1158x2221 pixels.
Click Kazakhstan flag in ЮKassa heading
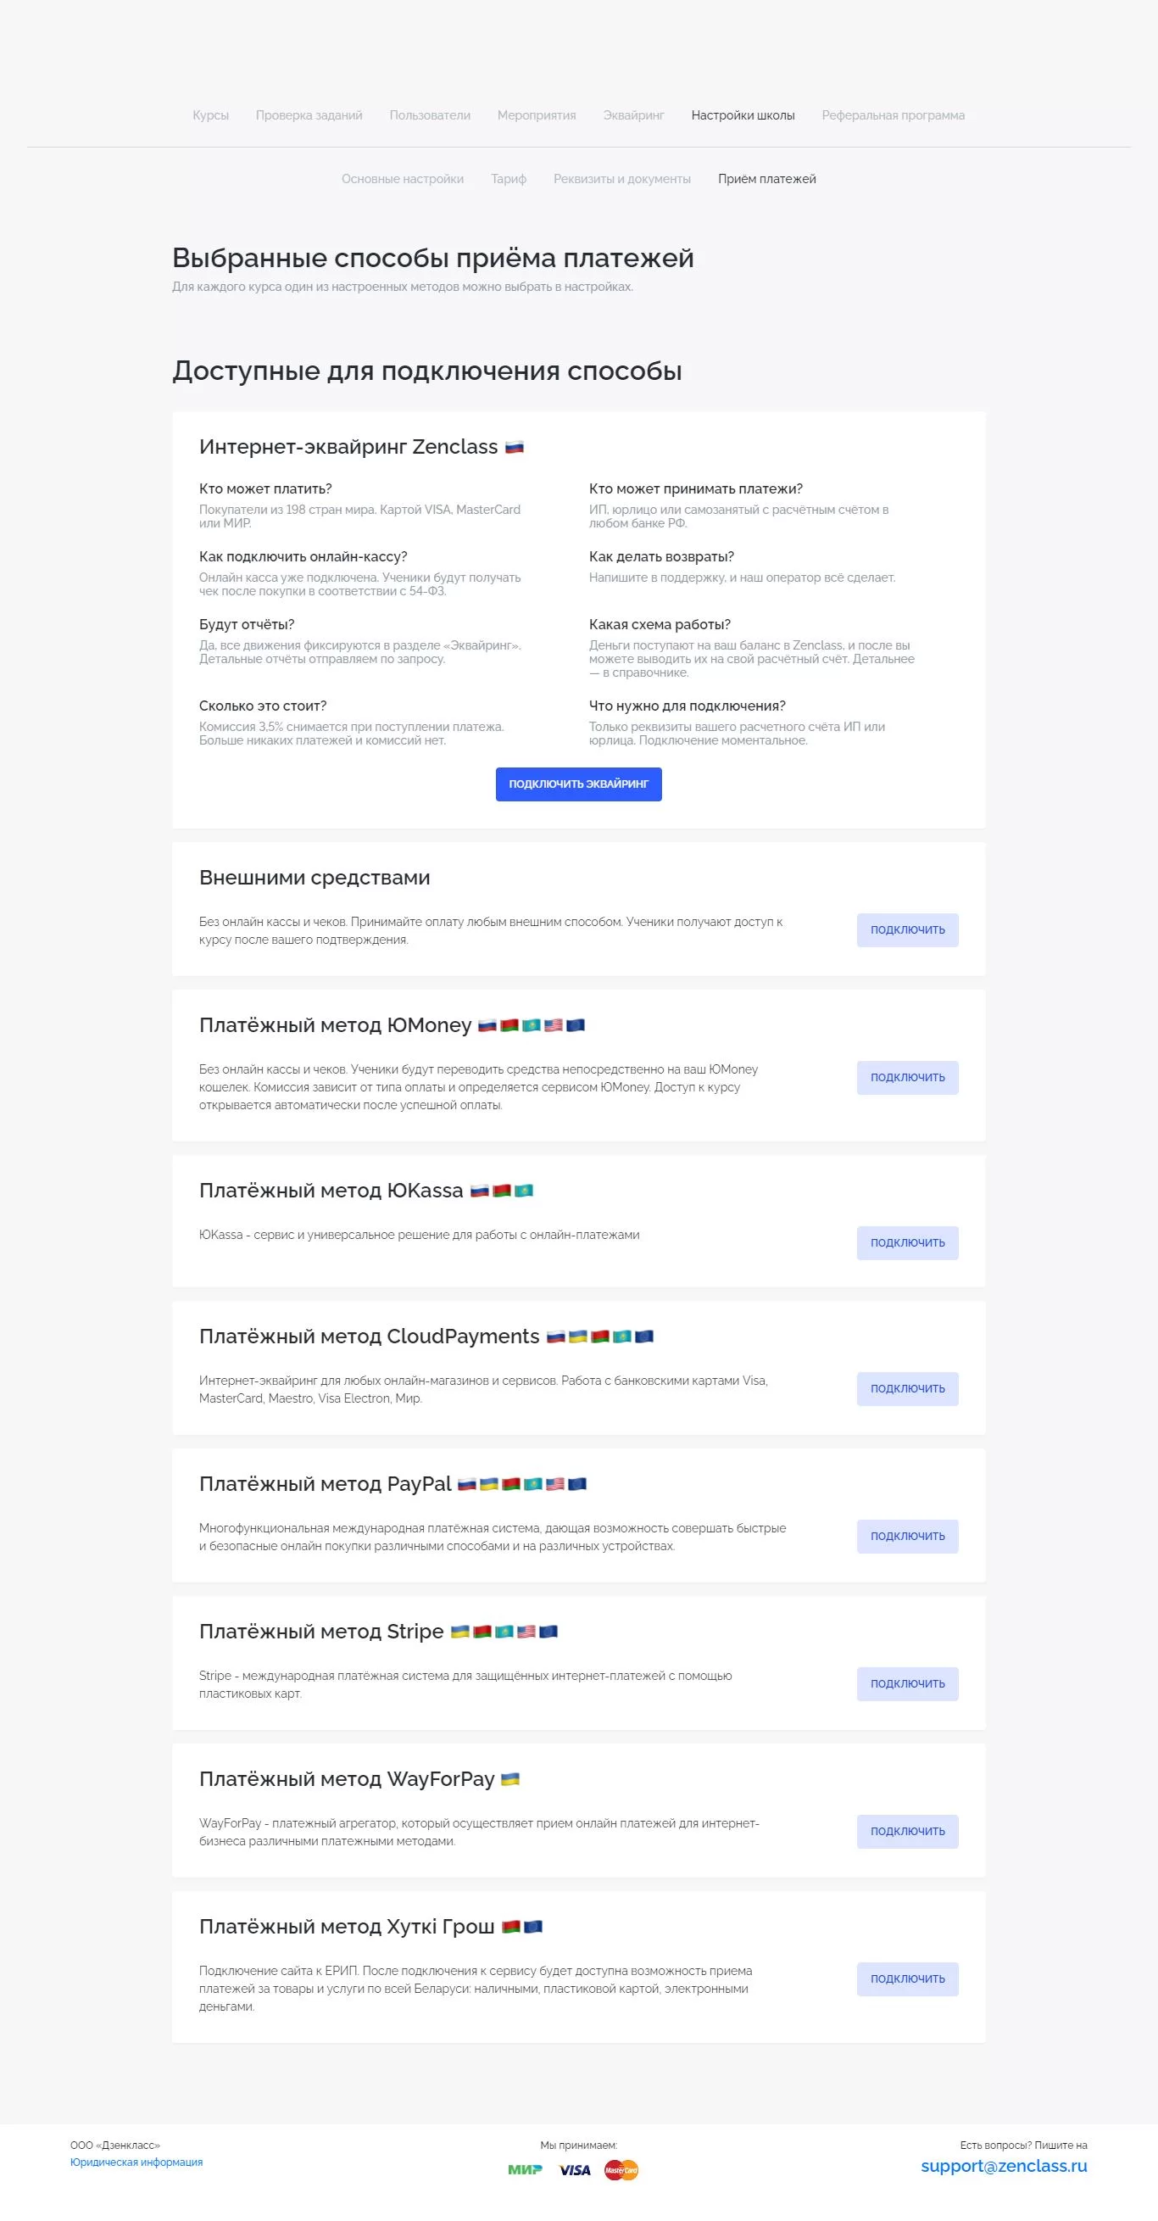point(524,1191)
